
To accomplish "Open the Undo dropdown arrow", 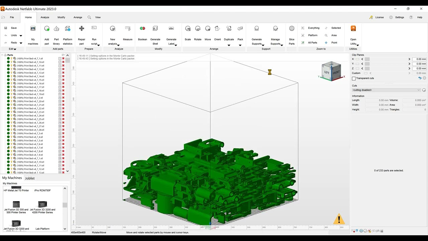I will pos(21,35).
